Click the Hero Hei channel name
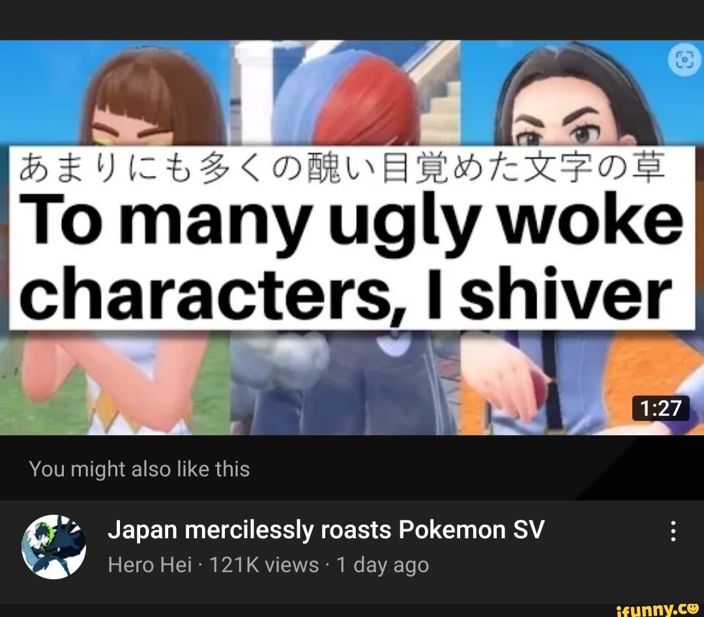The height and width of the screenshot is (617, 704). pyautogui.click(x=150, y=564)
